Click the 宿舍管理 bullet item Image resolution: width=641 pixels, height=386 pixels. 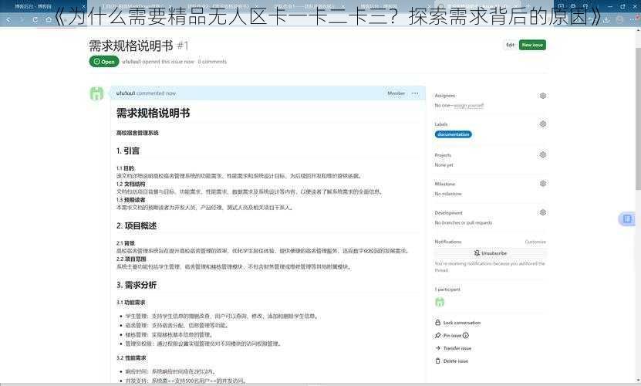point(177,326)
